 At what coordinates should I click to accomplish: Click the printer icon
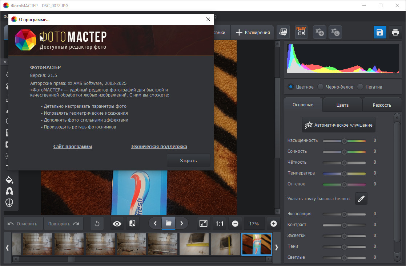coord(395,32)
